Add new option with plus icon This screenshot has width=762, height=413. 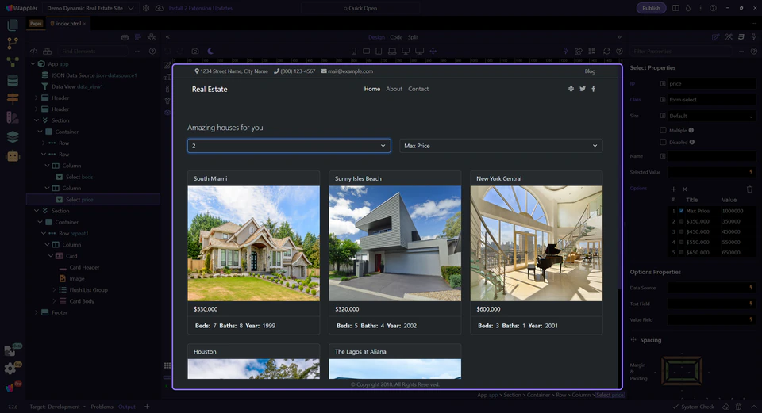coord(674,189)
